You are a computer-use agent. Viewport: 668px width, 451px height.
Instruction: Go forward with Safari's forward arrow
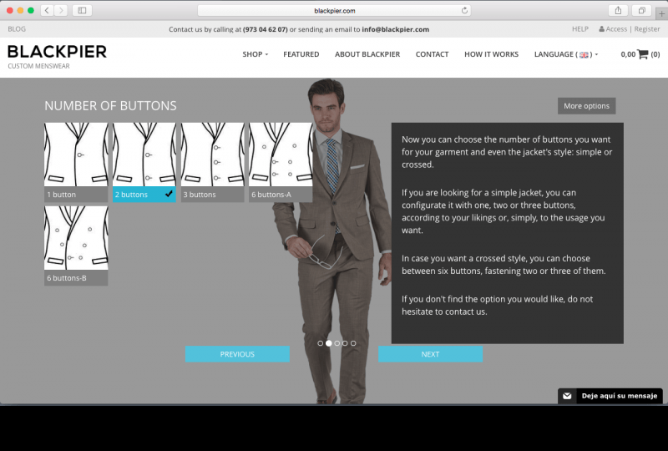click(x=61, y=10)
